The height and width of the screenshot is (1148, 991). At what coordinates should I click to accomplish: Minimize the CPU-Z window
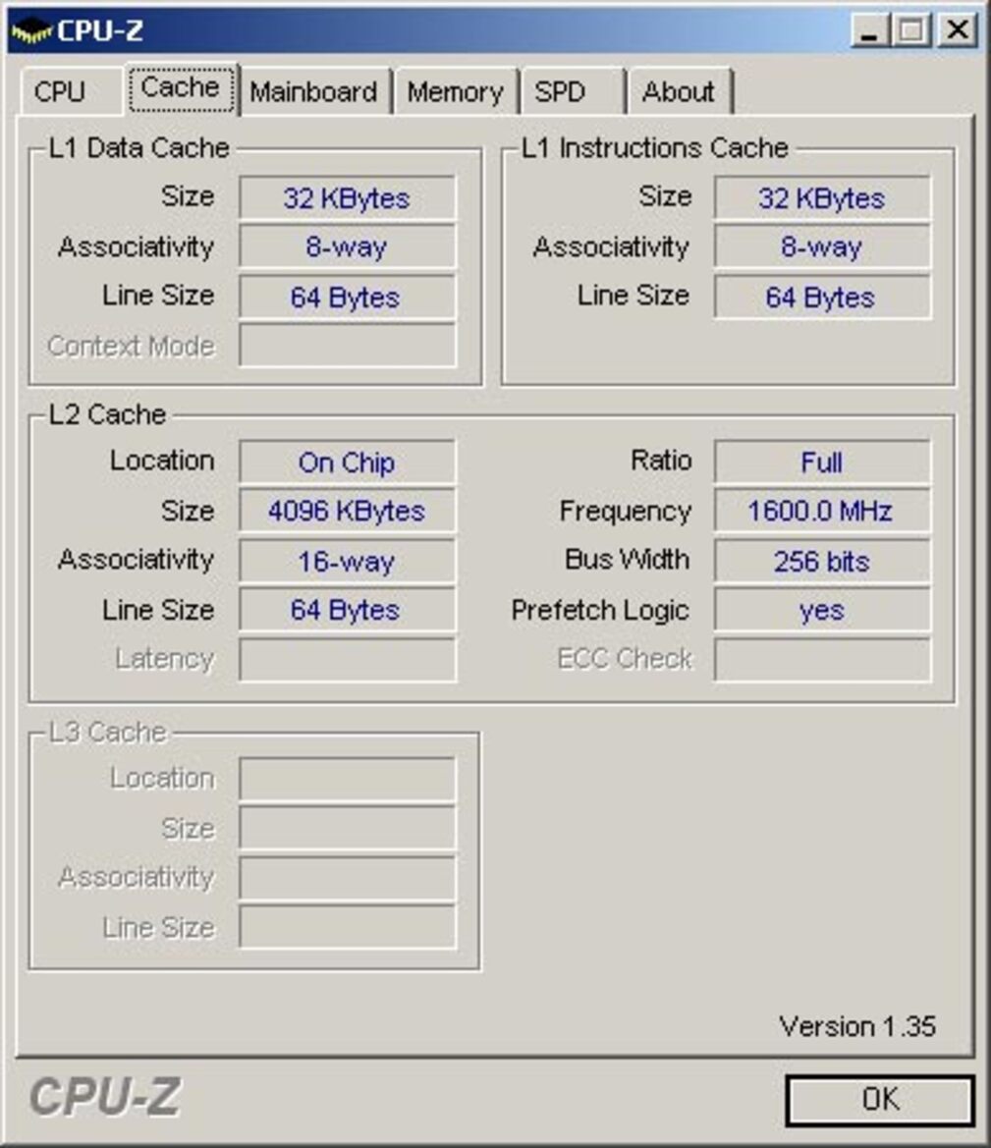869,31
